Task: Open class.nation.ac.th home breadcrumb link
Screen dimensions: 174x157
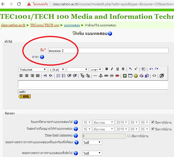Action: pyautogui.click(x=13, y=25)
